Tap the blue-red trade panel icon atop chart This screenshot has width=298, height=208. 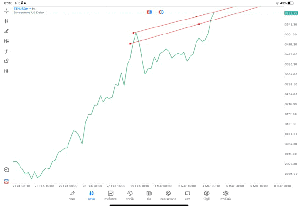pos(149,12)
